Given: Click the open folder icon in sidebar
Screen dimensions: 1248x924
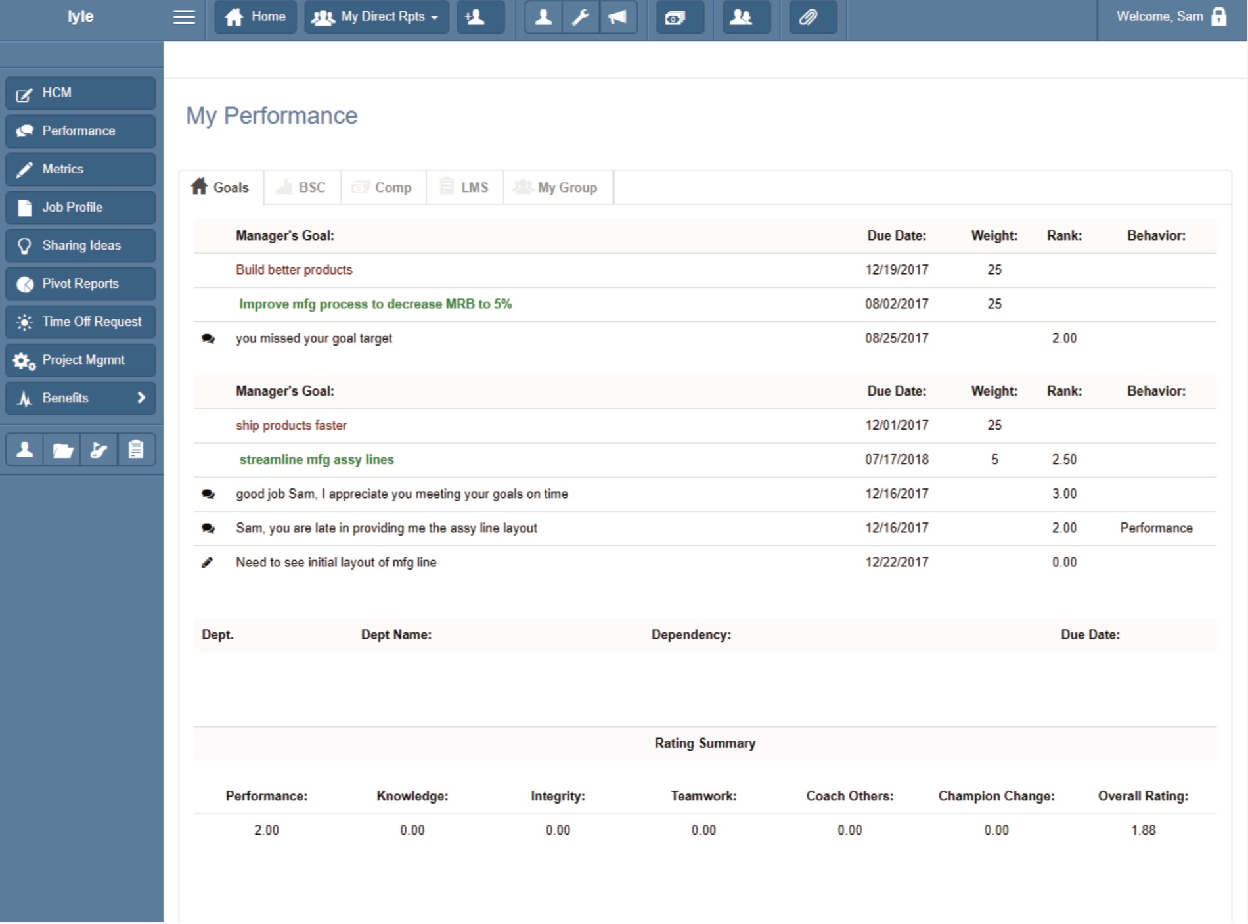Looking at the screenshot, I should pos(62,450).
